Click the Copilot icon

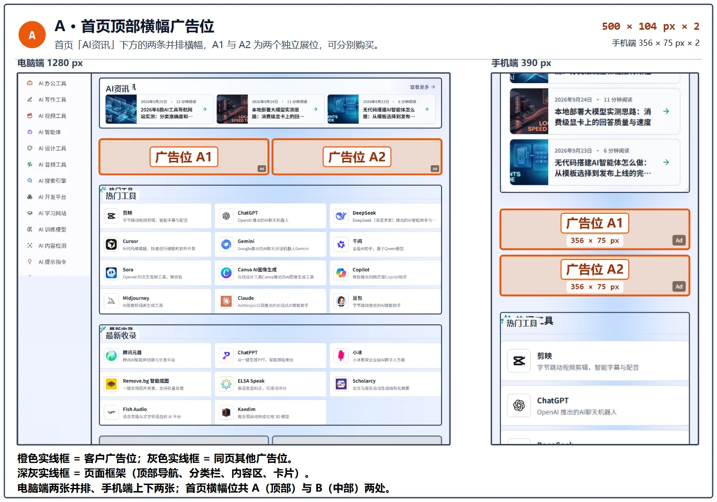[341, 273]
